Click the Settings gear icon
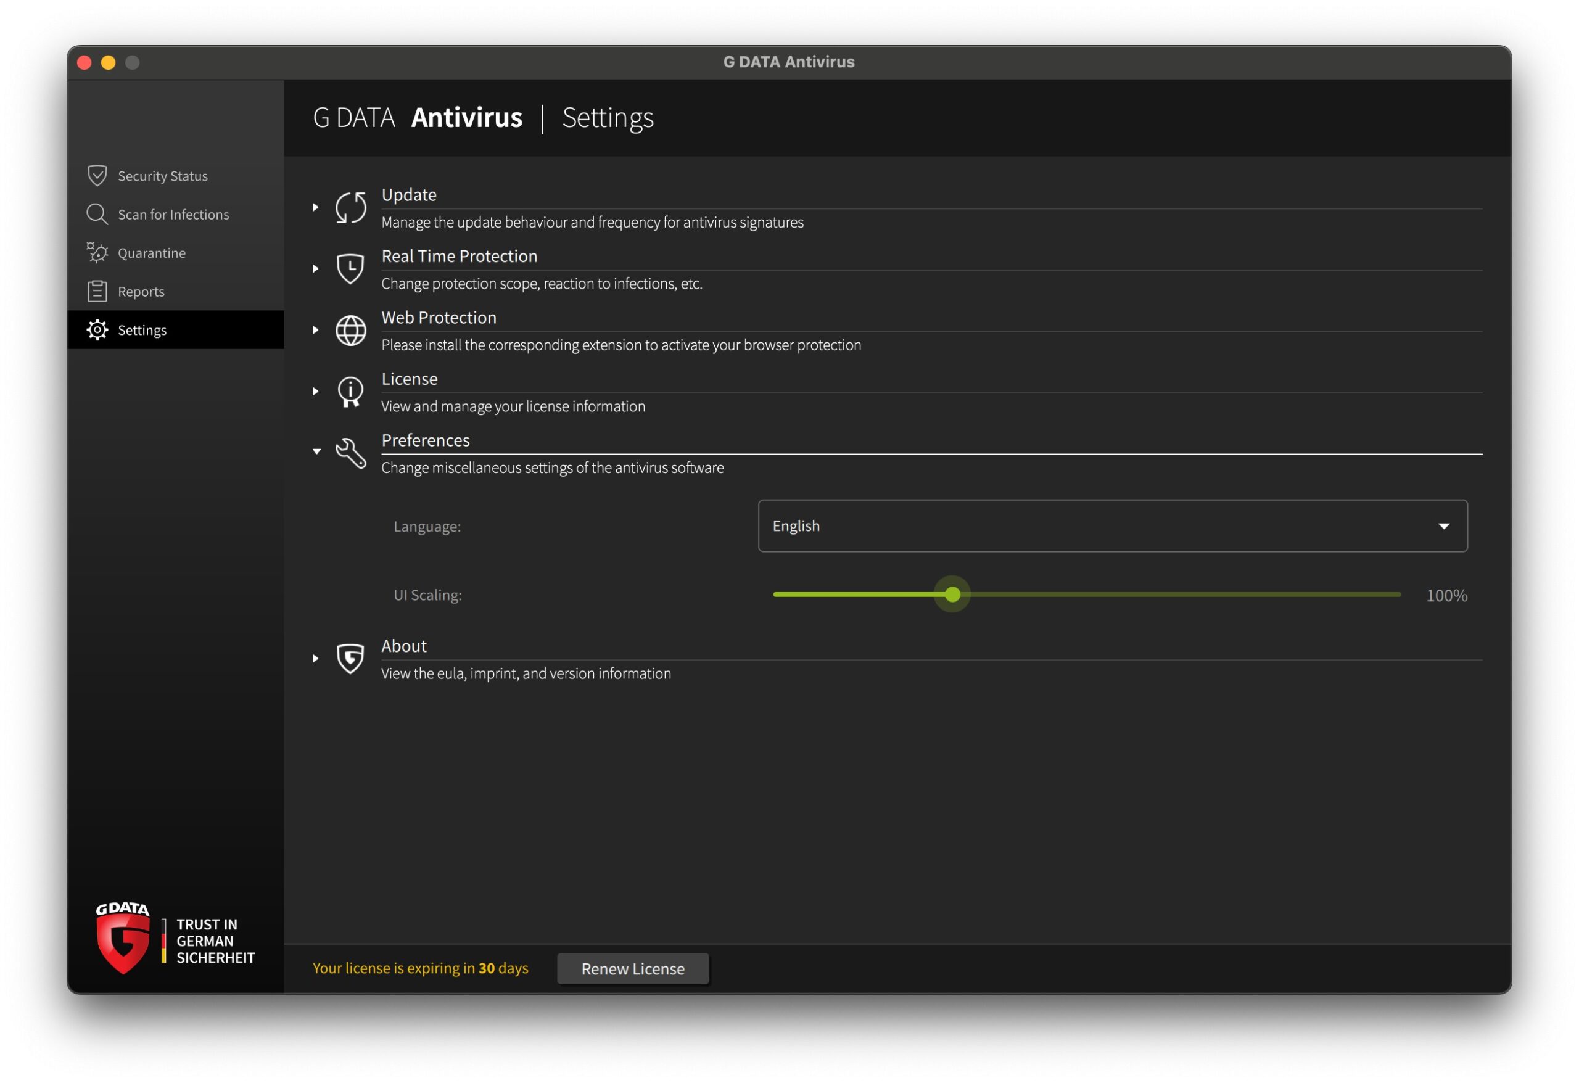The image size is (1579, 1083). pyautogui.click(x=97, y=330)
